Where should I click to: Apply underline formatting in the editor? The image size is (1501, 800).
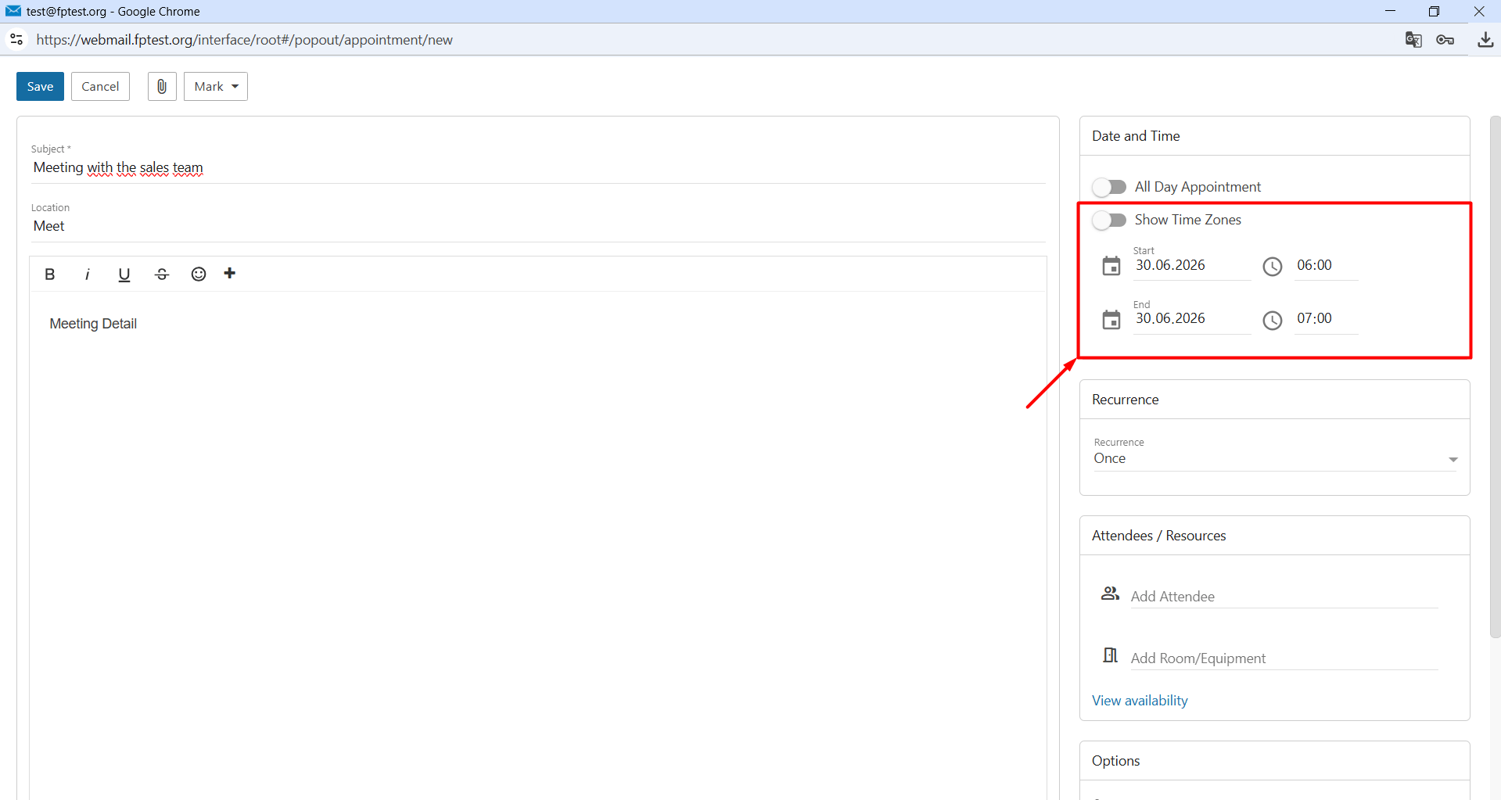point(124,274)
